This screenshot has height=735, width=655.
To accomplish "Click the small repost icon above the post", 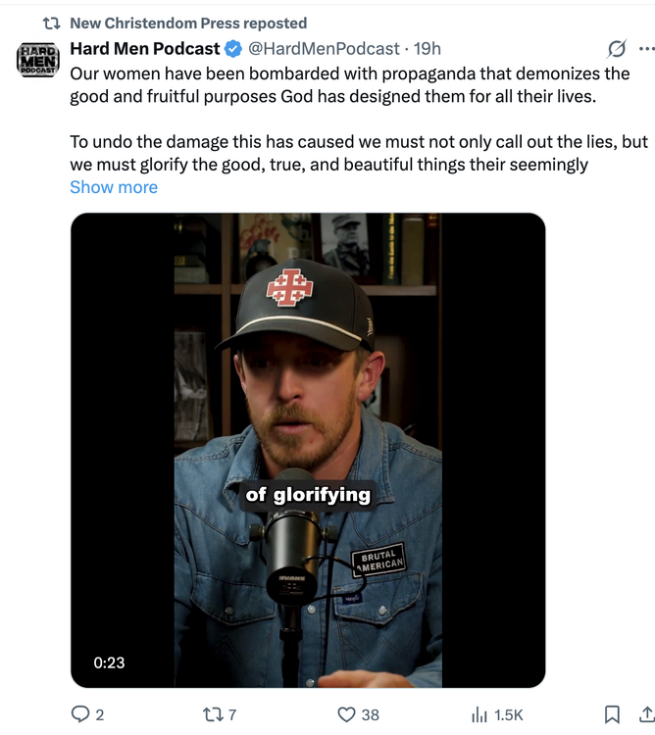I will pyautogui.click(x=51, y=23).
